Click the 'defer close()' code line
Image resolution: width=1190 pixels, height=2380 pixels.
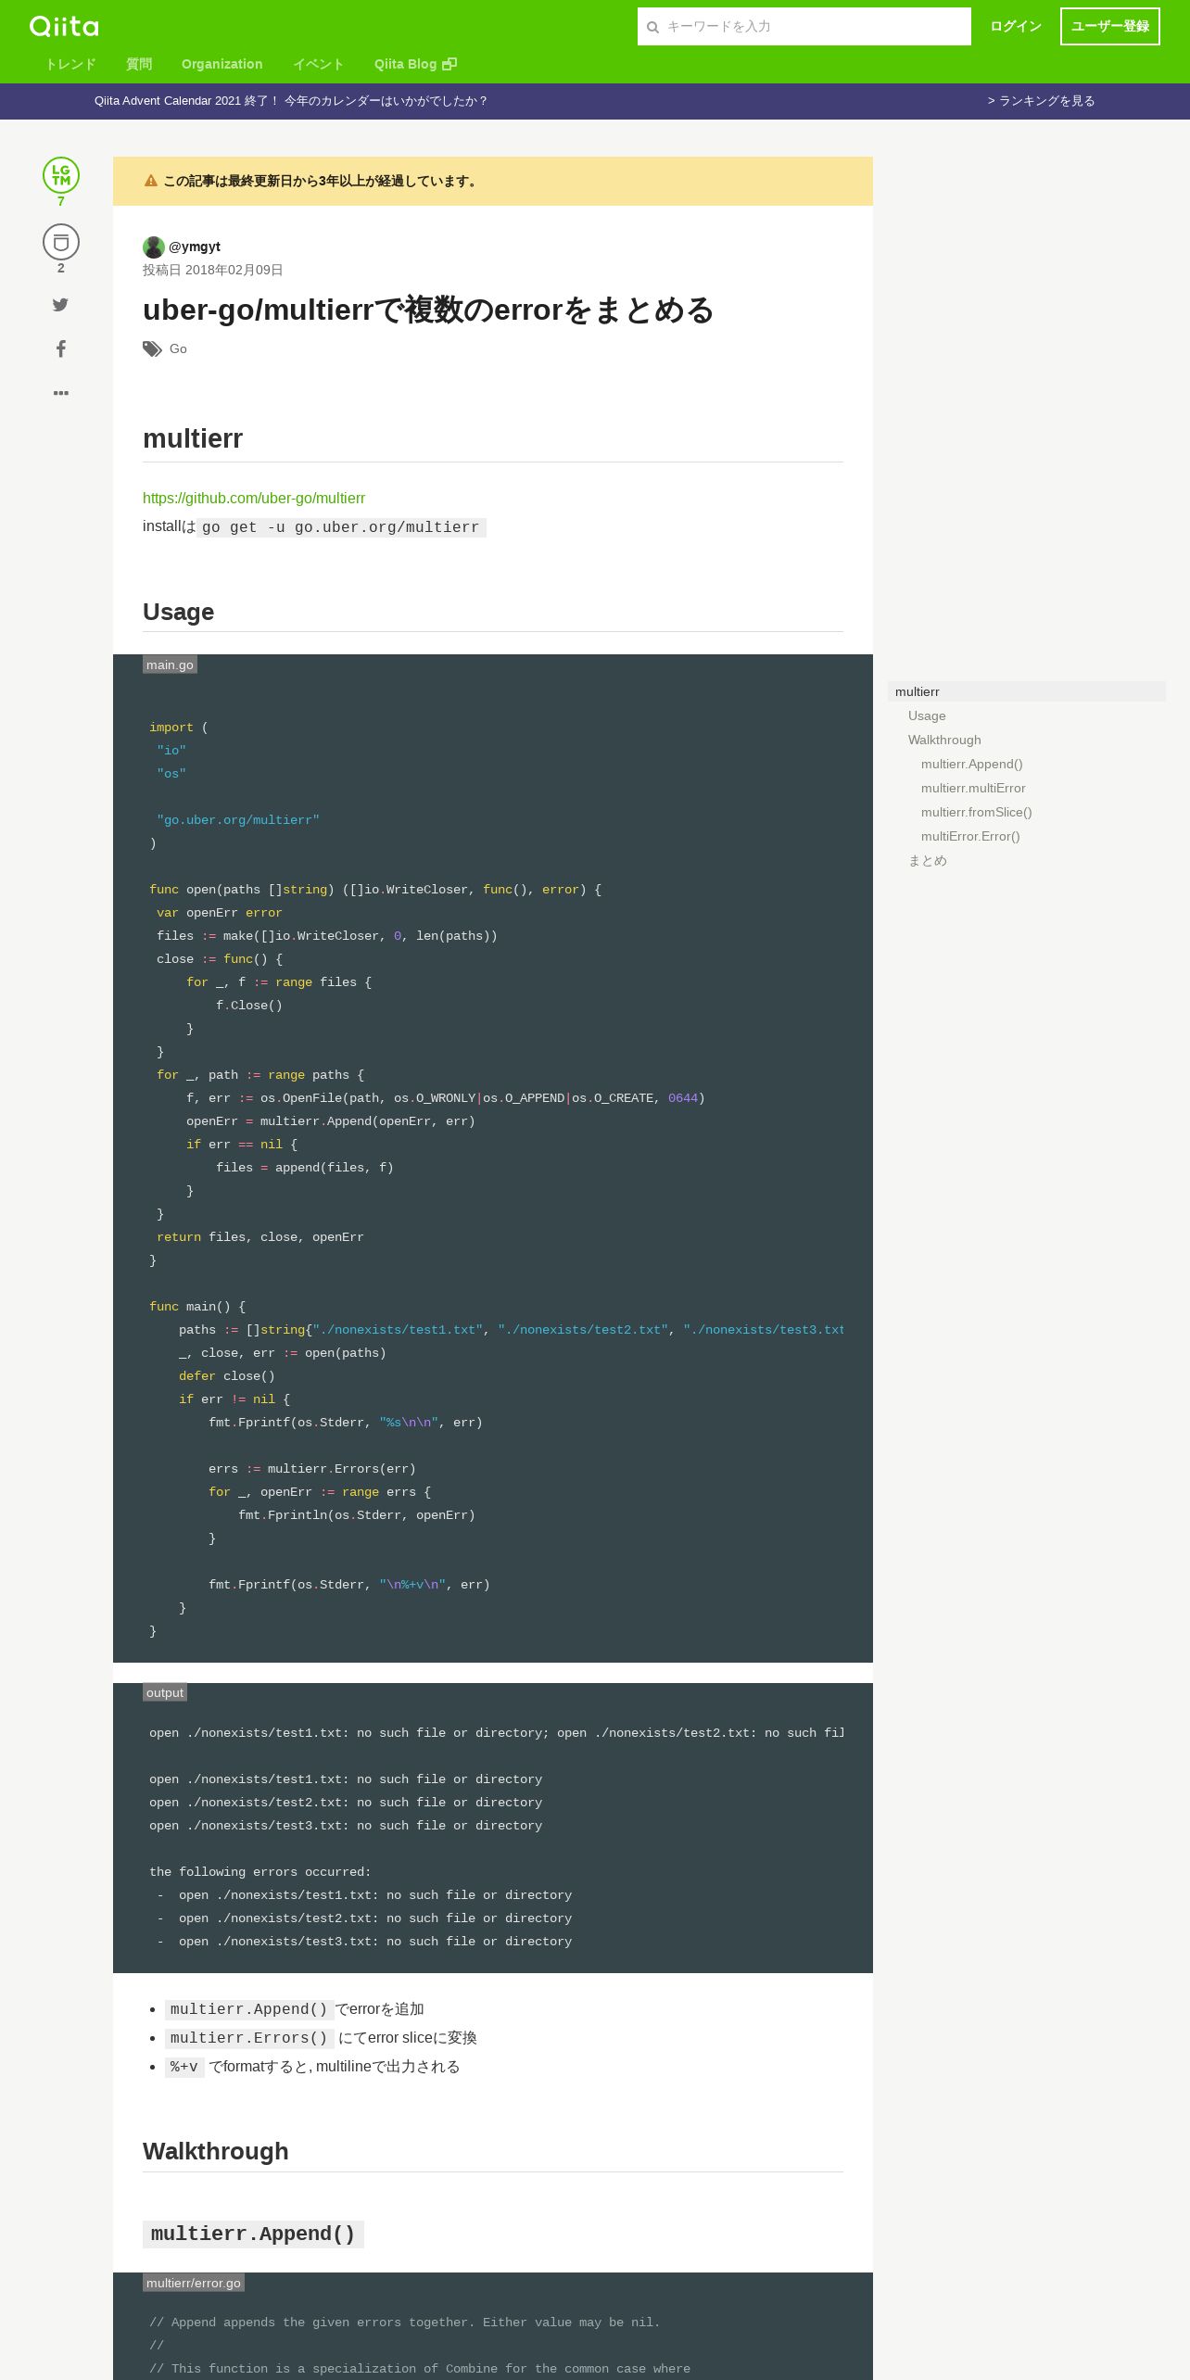coord(227,1376)
